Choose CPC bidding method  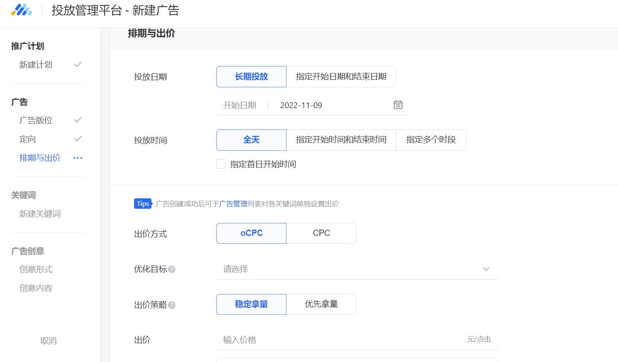click(x=321, y=233)
